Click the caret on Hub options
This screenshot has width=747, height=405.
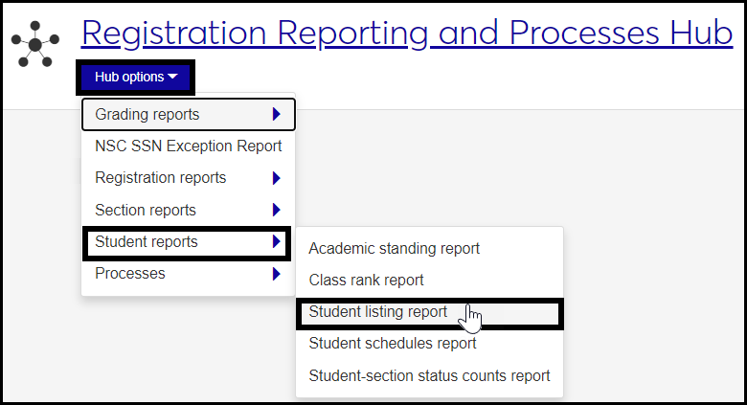pyautogui.click(x=172, y=78)
